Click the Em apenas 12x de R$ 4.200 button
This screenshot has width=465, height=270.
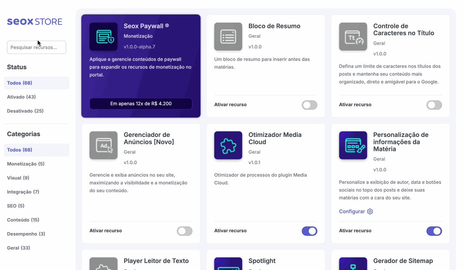point(141,103)
